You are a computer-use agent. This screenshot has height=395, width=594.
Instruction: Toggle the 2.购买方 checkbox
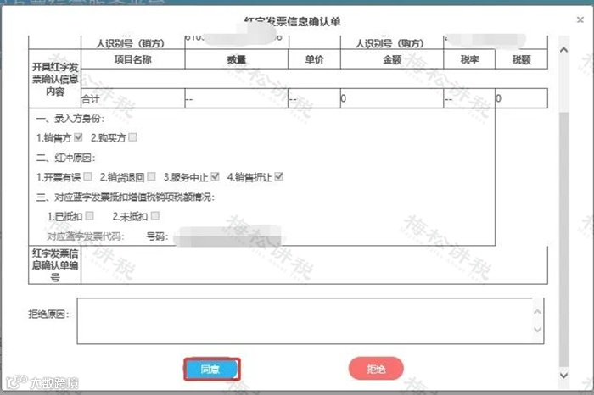[x=132, y=137]
